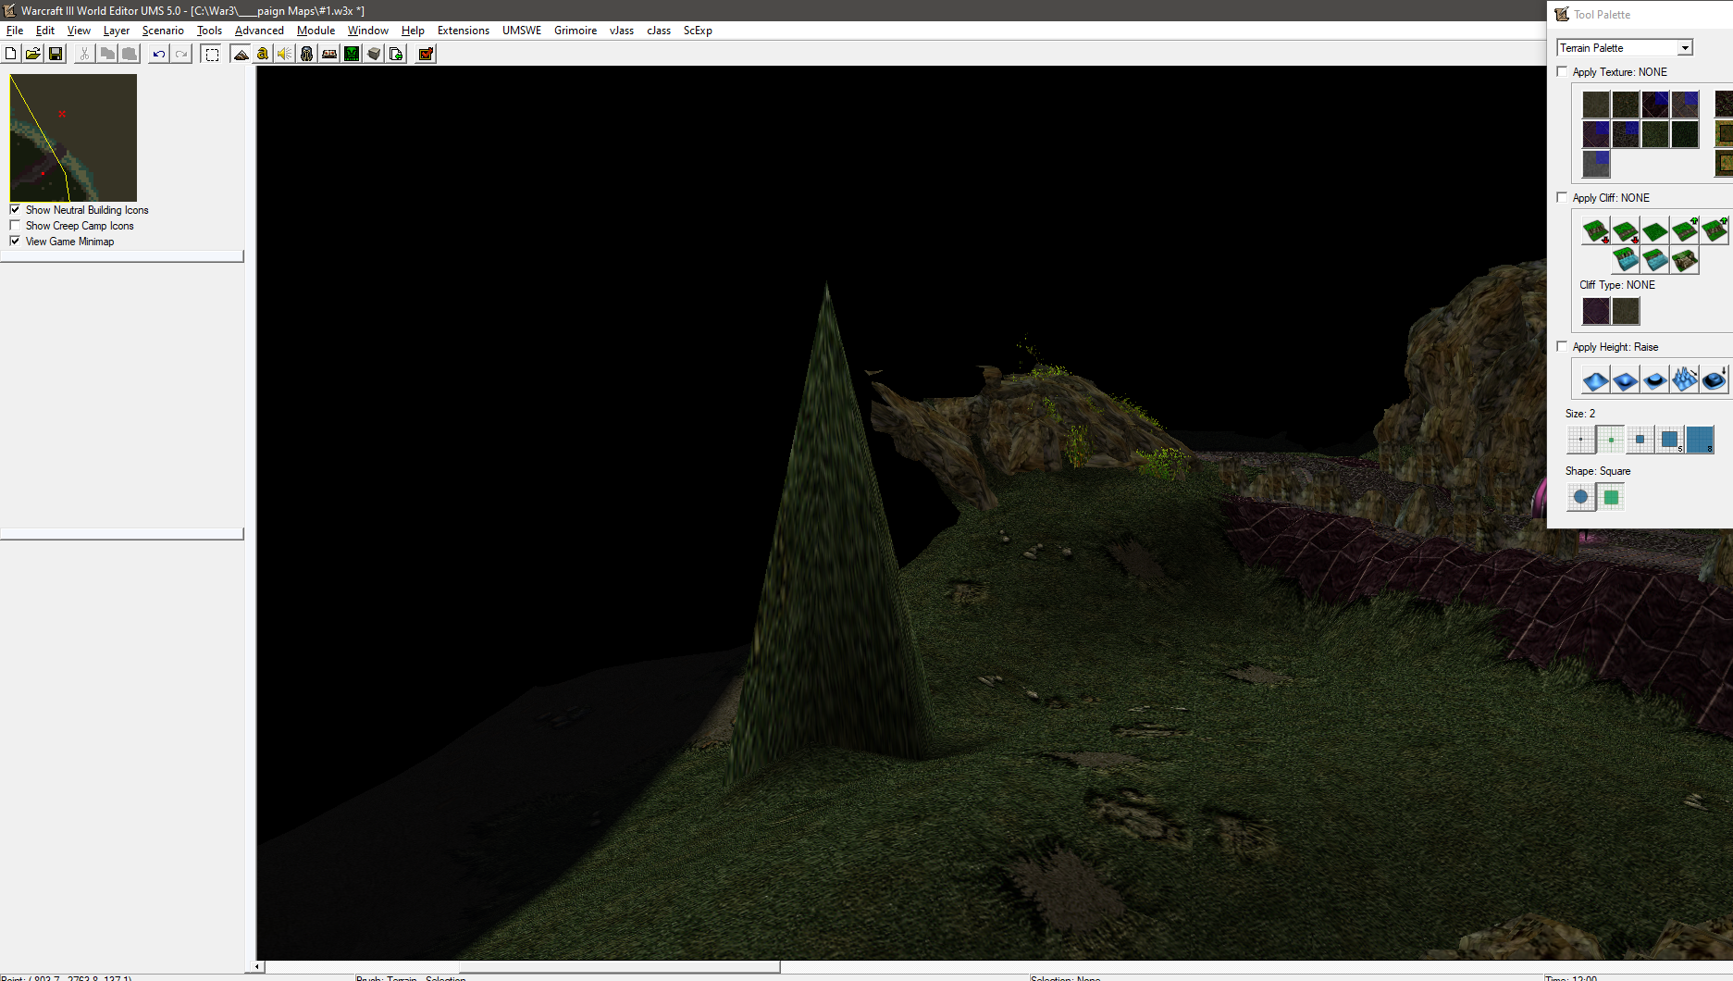Image resolution: width=1733 pixels, height=981 pixels.
Task: Choose brush size 5
Action: [1670, 440]
